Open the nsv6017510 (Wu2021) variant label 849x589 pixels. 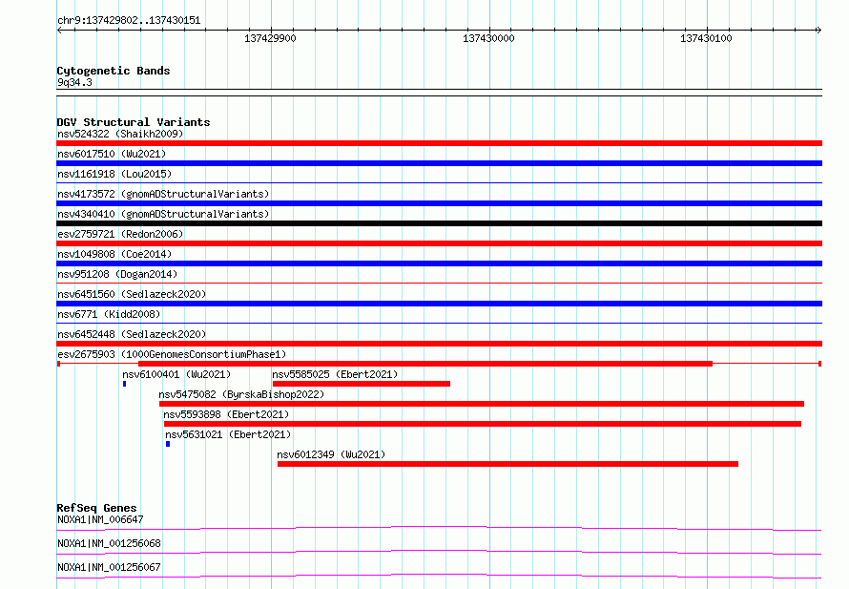click(x=112, y=154)
